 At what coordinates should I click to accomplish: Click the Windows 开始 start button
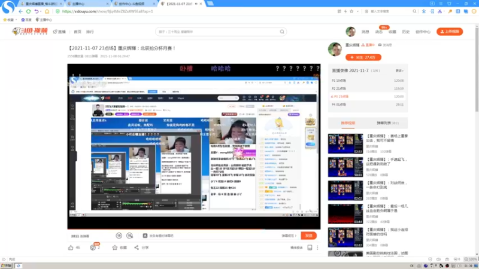pos(7,265)
